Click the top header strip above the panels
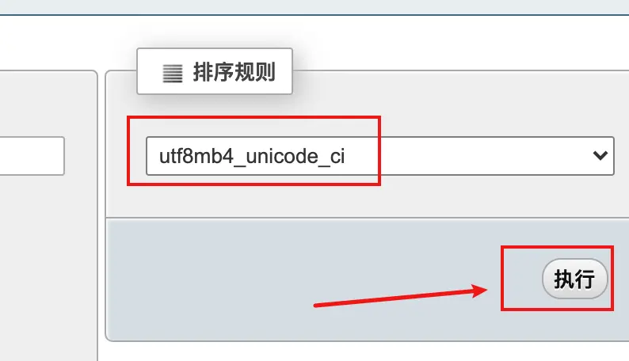Image resolution: width=629 pixels, height=361 pixels. coord(314,7)
